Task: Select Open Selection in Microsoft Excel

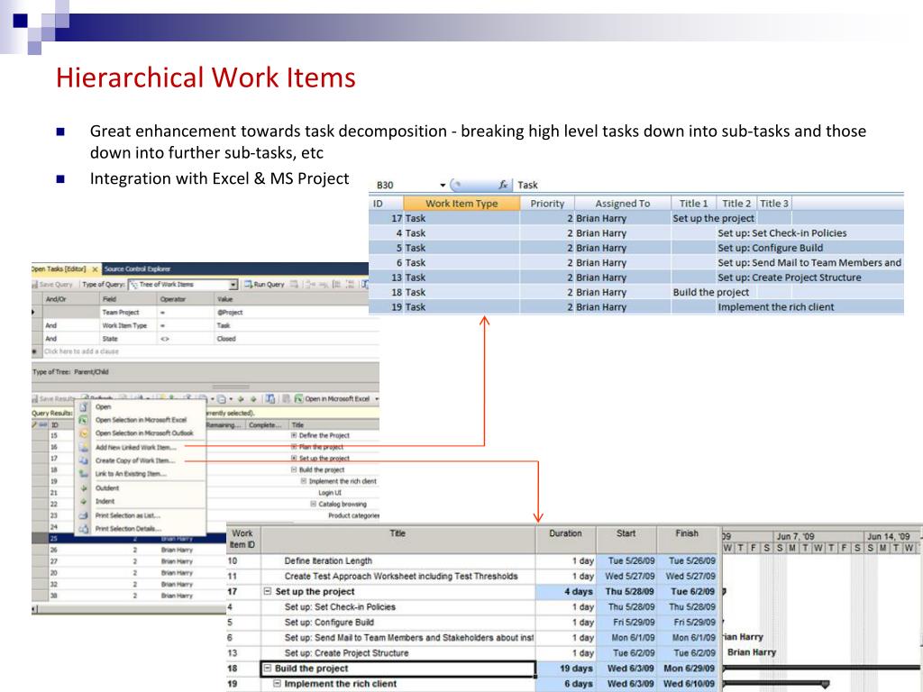Action: point(140,420)
